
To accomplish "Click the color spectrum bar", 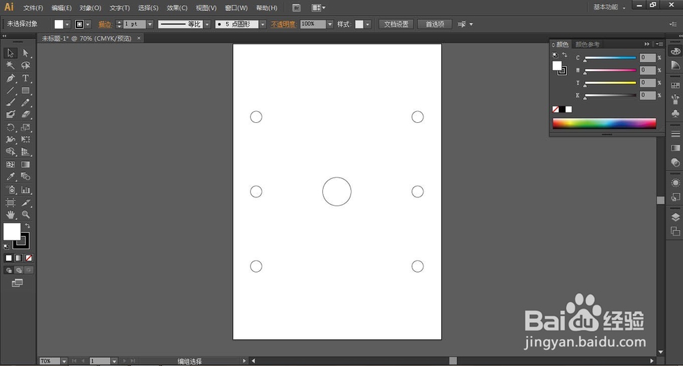I will (x=604, y=124).
